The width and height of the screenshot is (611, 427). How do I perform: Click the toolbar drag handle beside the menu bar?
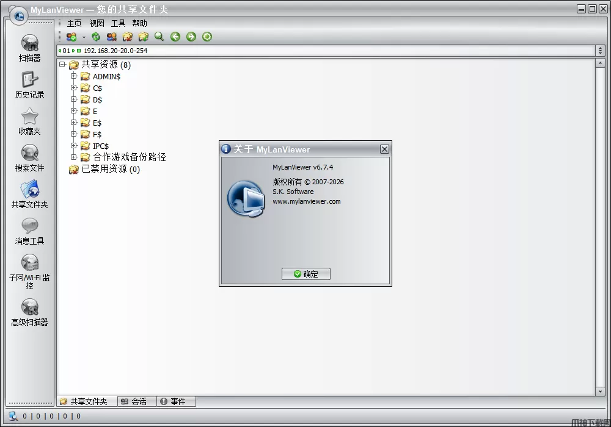pos(60,23)
